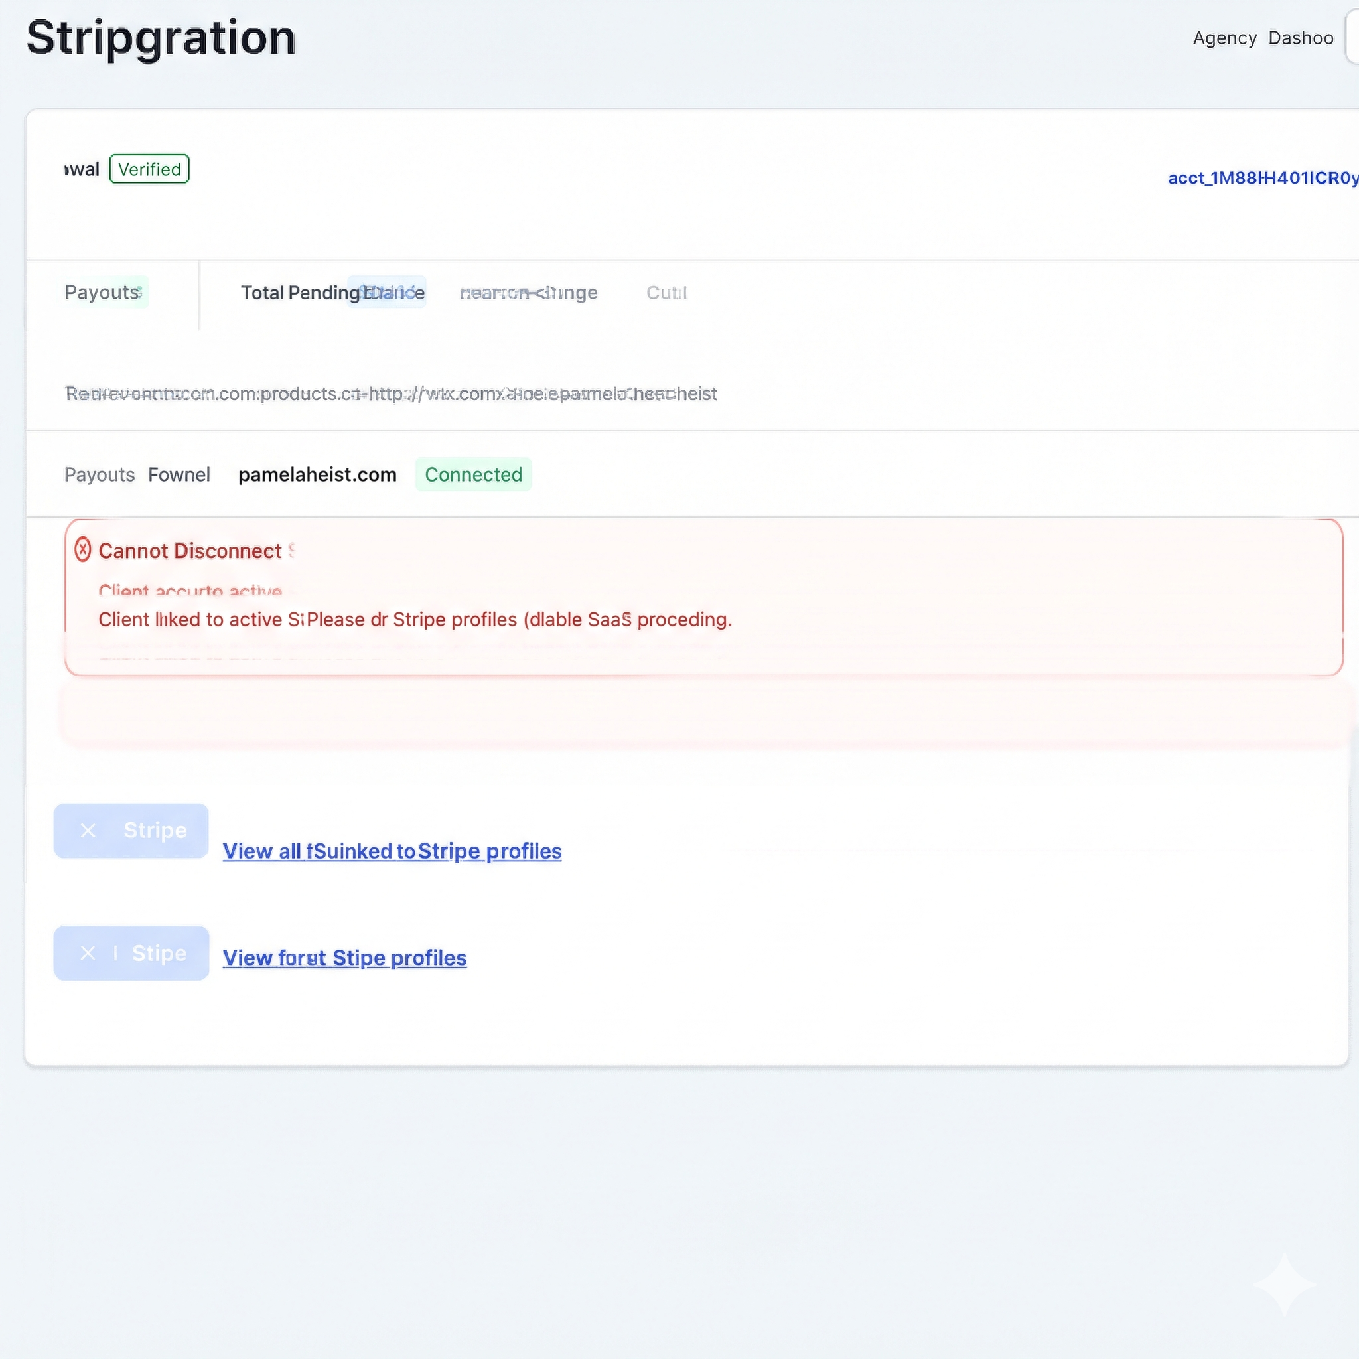Select the Payouts tab beside Total Pending Balance
Screen dimensions: 1359x1359
pos(103,293)
